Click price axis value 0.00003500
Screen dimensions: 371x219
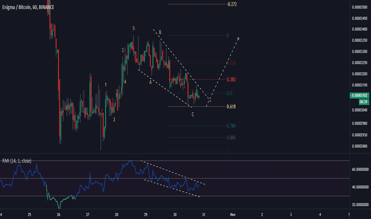pos(359,7)
